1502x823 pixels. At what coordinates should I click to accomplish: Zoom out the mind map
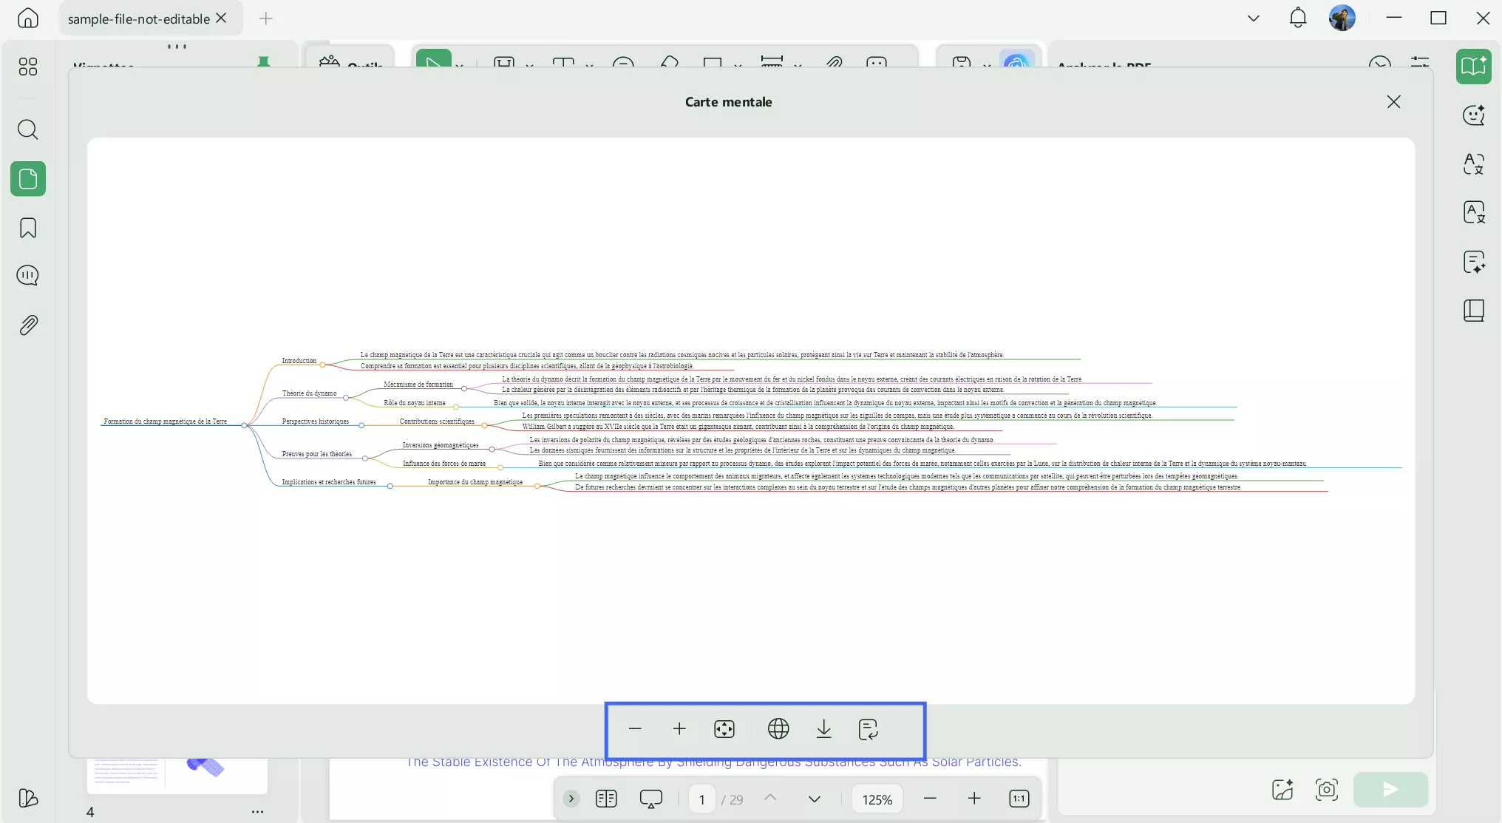tap(635, 729)
